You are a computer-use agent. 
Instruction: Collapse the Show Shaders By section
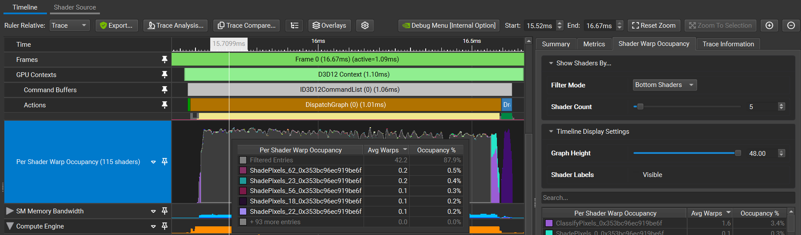(x=551, y=63)
